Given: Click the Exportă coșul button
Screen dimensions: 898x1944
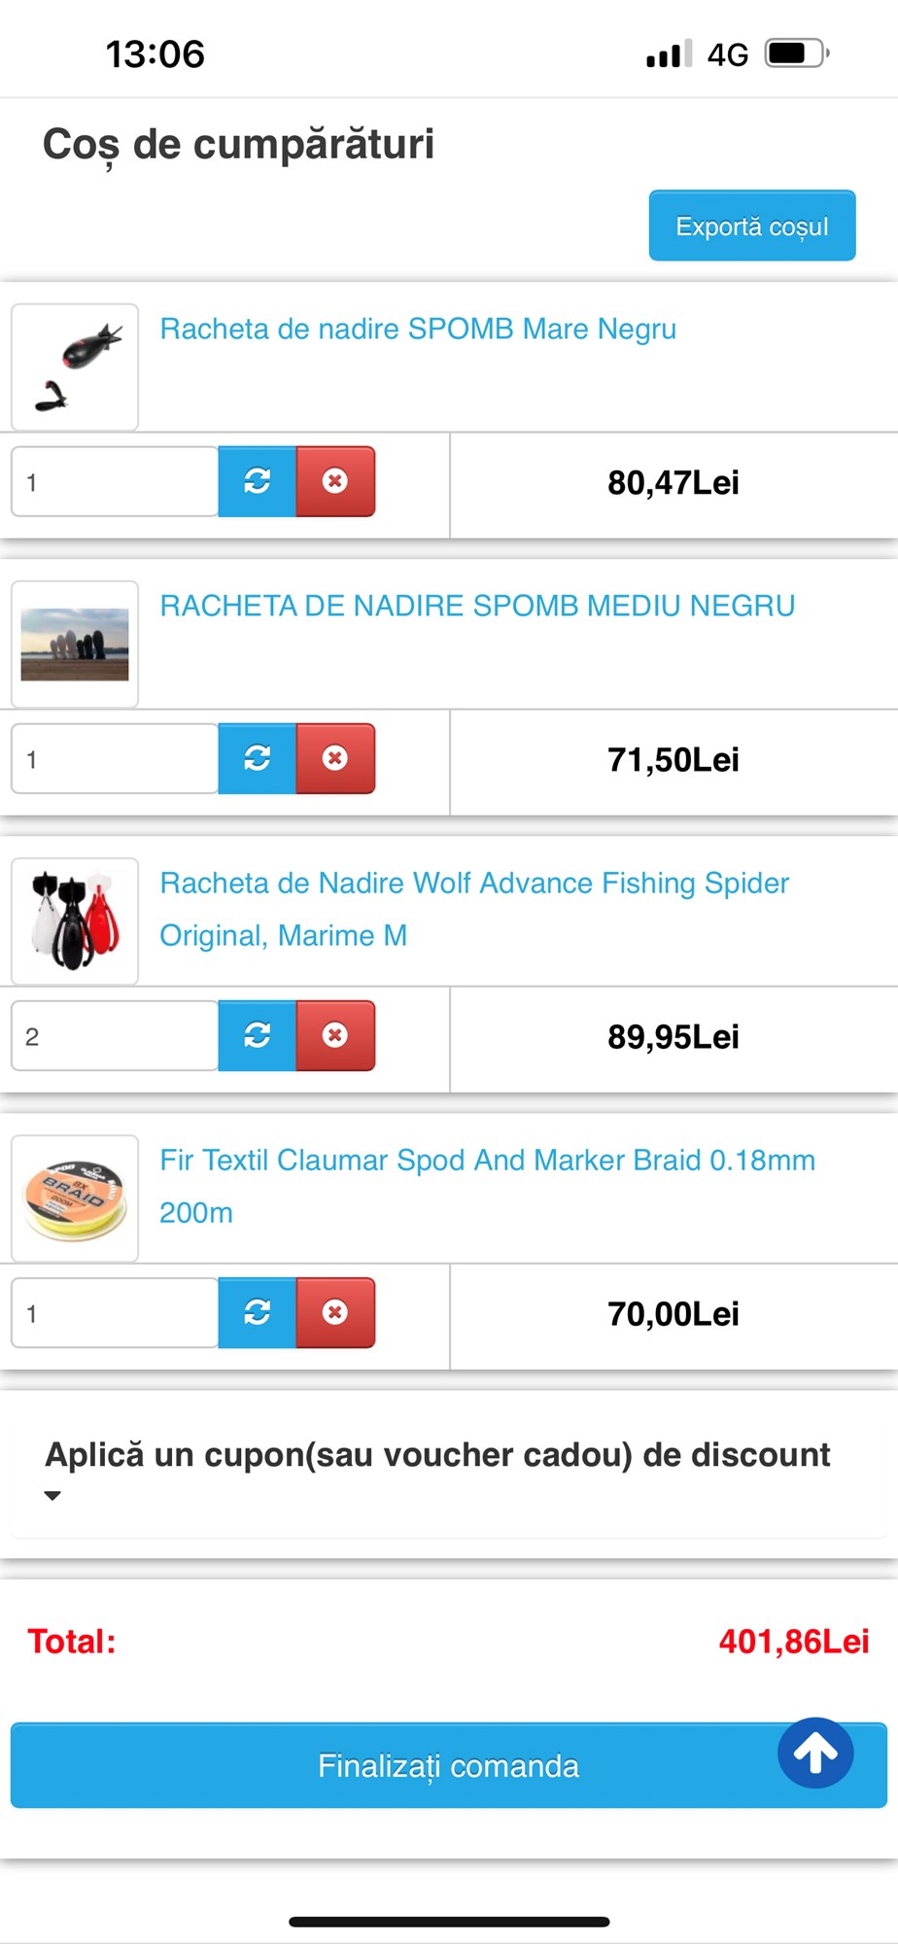Looking at the screenshot, I should click(752, 226).
